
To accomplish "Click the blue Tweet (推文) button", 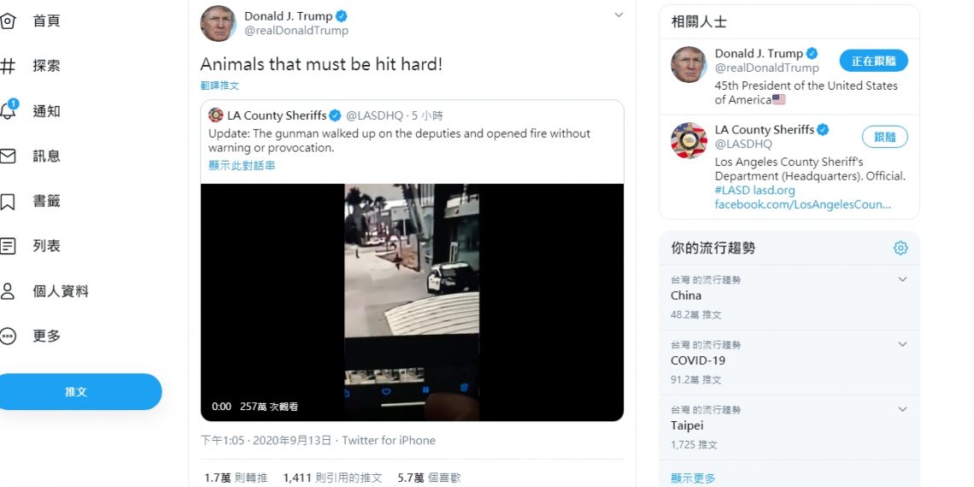I will [x=76, y=392].
